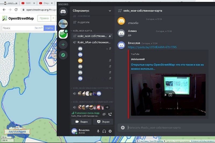215x143 pixels.
Task: Click the site padlock icon in address bar
Action: tap(23, 10)
